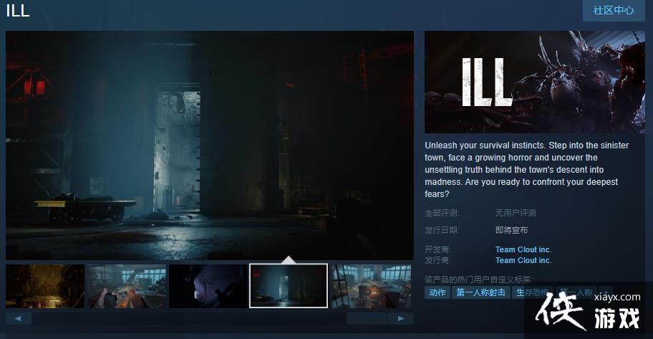Image resolution: width=653 pixels, height=339 pixels.
Task: Click the 动作 tag
Action: click(x=437, y=292)
